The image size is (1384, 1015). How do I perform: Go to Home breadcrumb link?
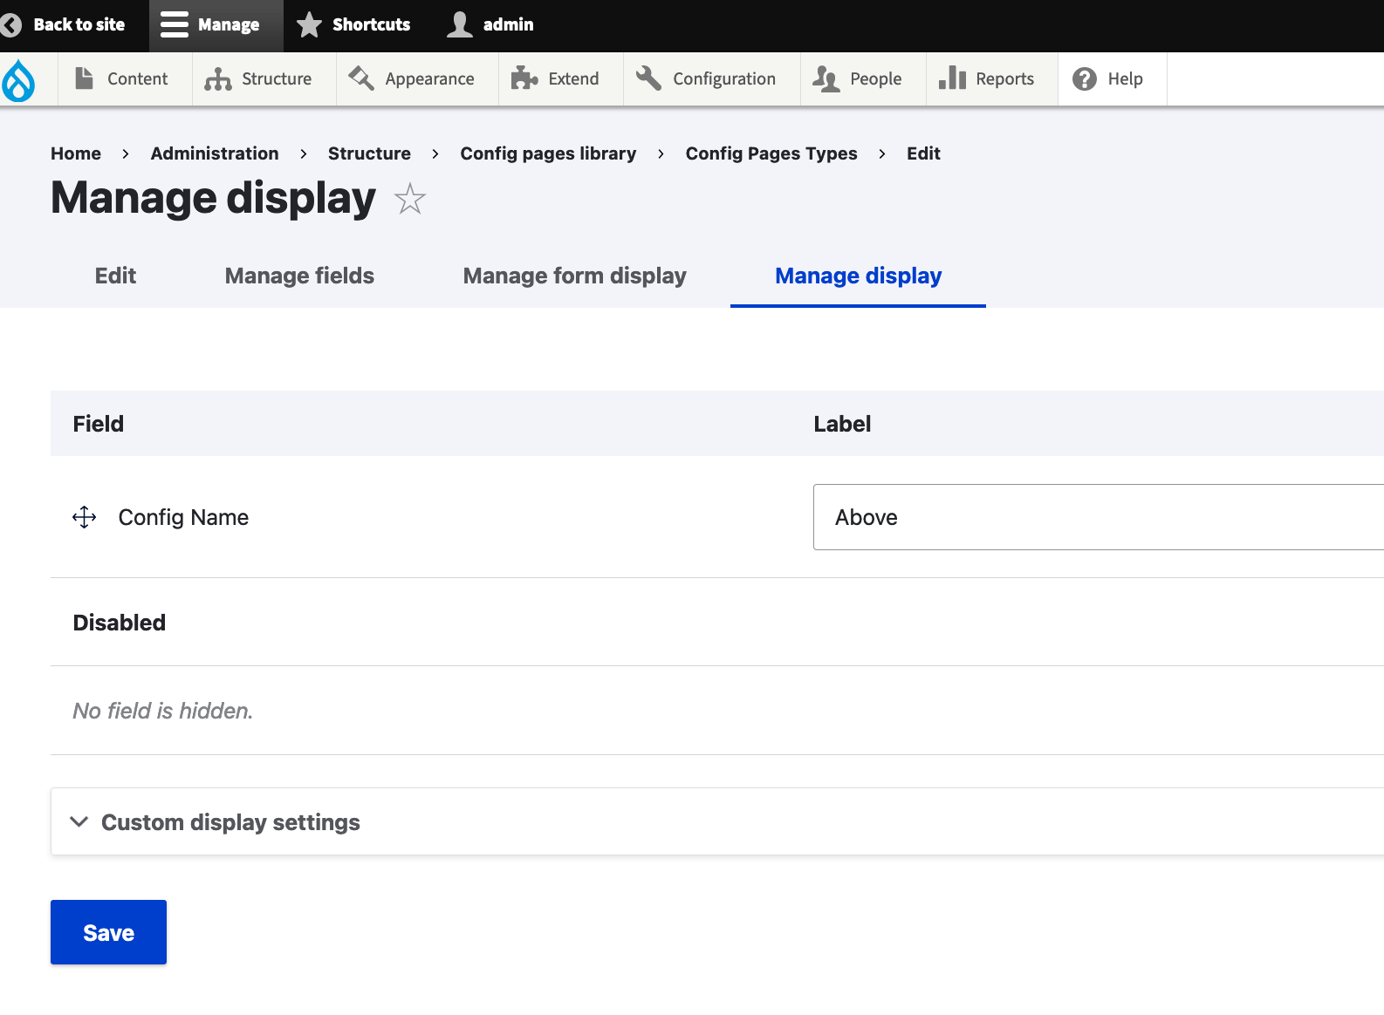(76, 153)
